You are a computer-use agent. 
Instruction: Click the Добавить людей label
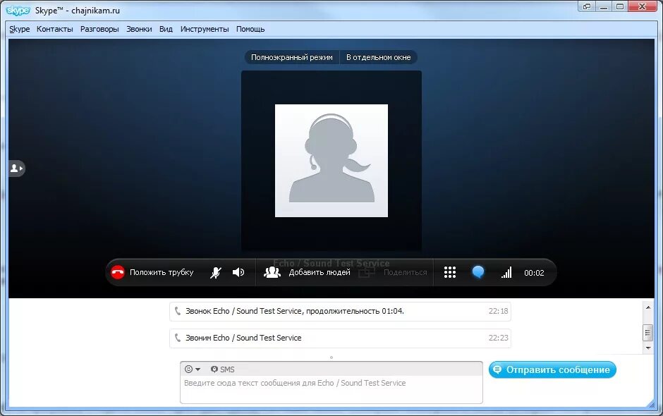[x=320, y=272]
